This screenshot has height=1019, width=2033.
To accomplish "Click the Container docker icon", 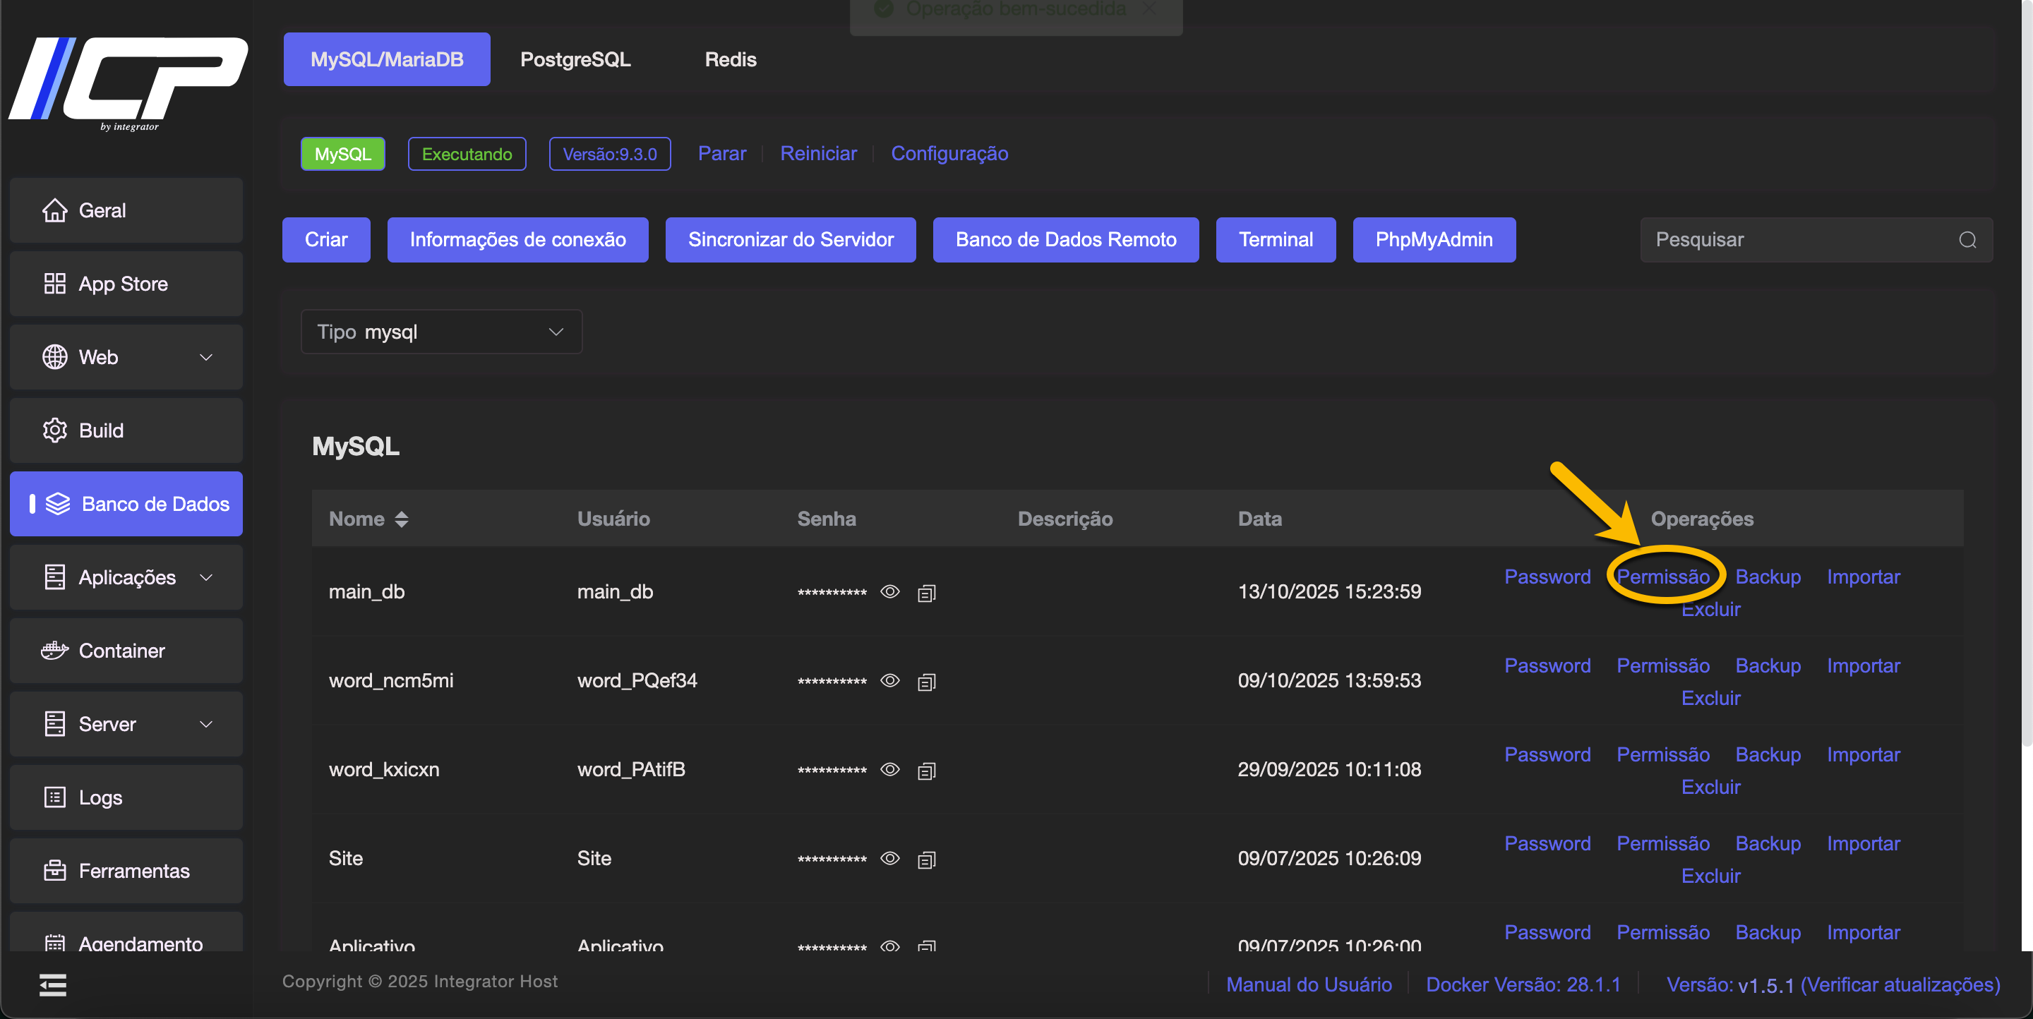I will click(54, 651).
